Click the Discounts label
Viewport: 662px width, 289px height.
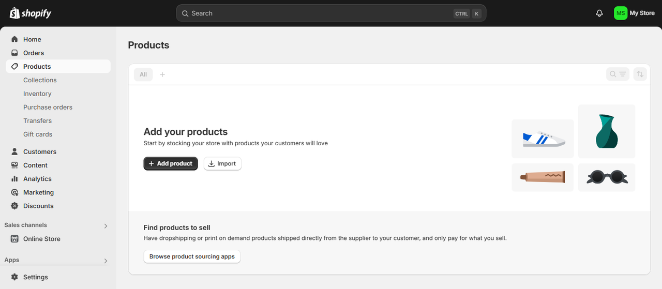[38, 205]
